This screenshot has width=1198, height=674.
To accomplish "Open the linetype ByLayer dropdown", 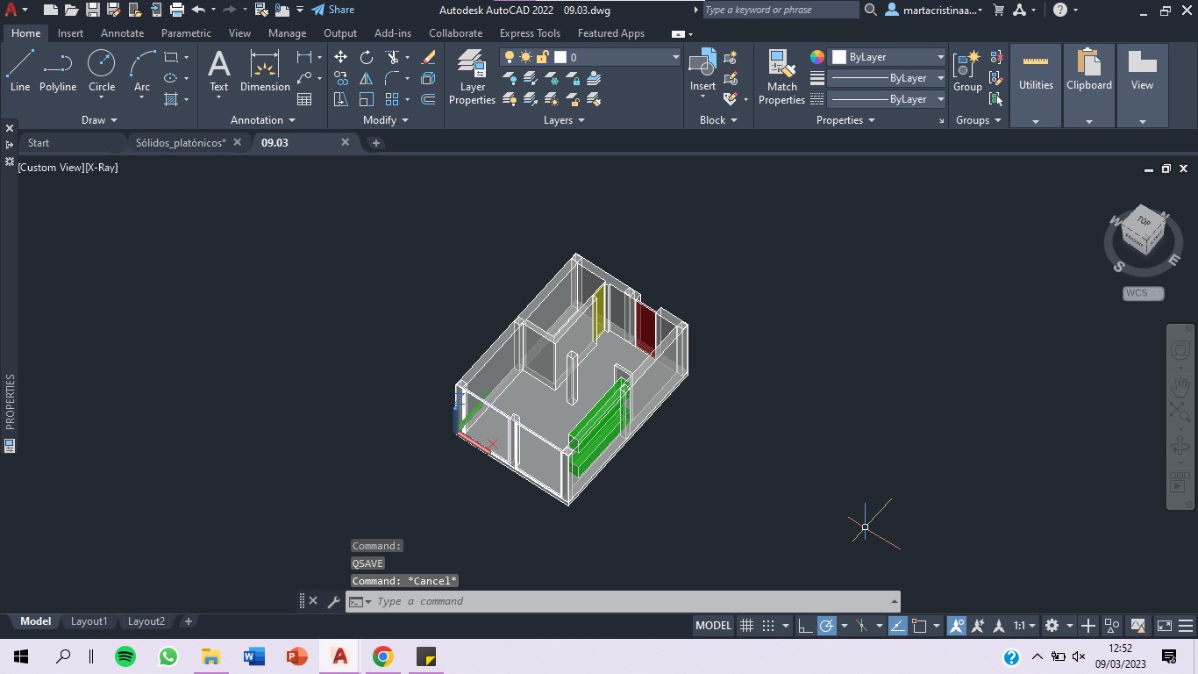I will point(888,99).
